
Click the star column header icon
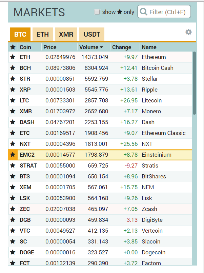(x=13, y=47)
